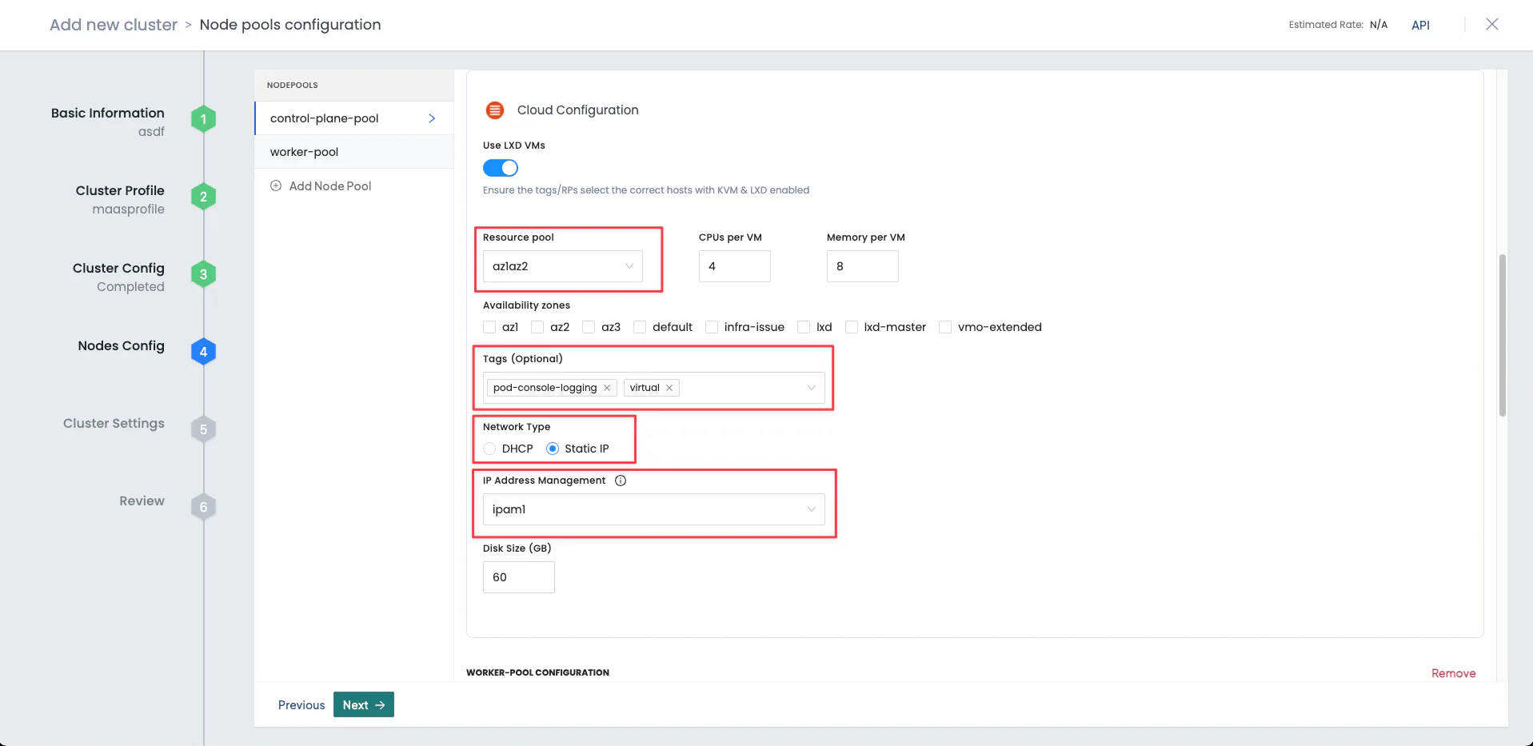Click the Remove link for worker-pool
Viewport: 1533px width, 746px height.
(x=1453, y=672)
